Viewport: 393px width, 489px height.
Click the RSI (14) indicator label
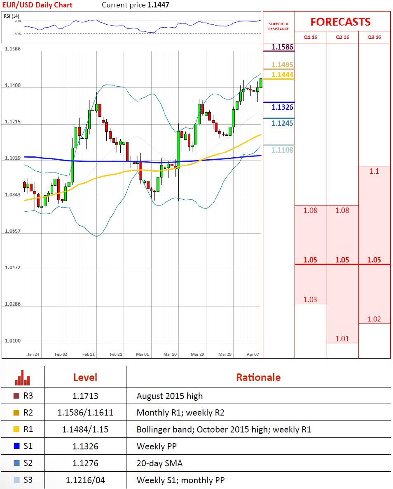(x=11, y=16)
